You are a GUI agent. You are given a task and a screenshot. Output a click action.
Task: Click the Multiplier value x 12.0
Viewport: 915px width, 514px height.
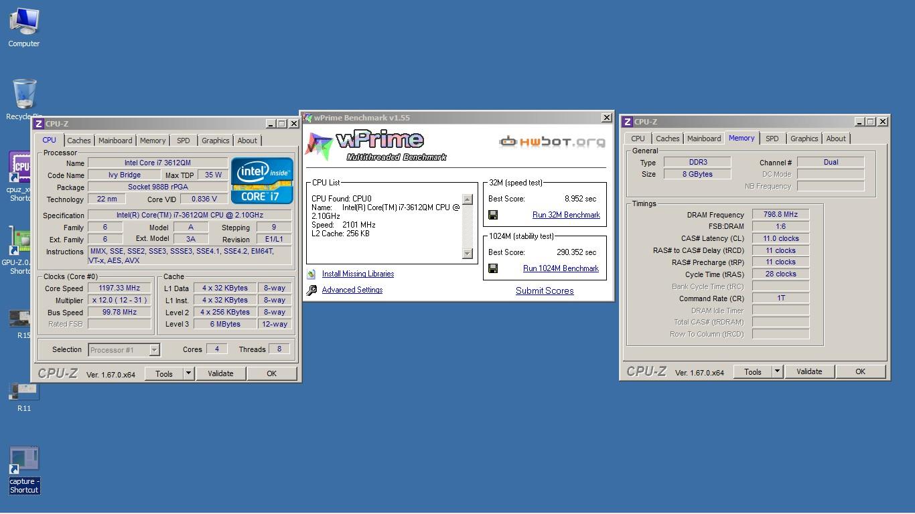pos(119,301)
